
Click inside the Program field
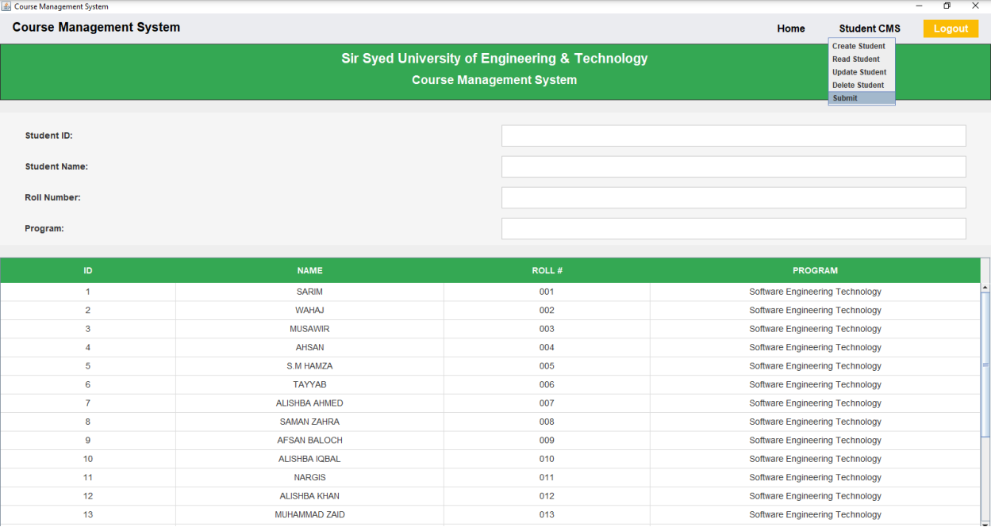[x=733, y=228]
